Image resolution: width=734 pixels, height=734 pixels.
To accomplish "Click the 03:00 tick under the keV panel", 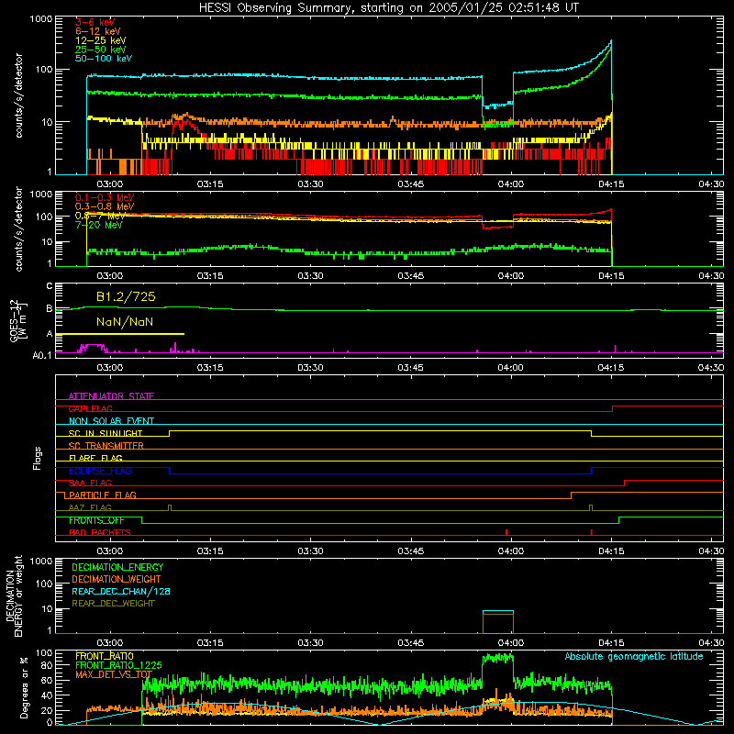I will [x=109, y=184].
